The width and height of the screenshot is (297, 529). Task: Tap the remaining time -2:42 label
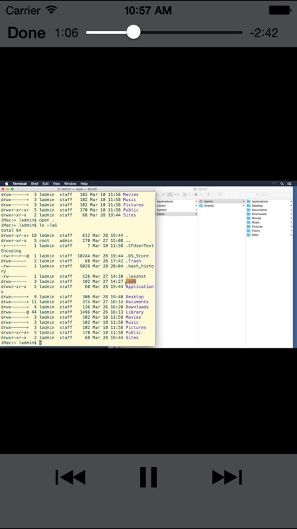point(264,32)
